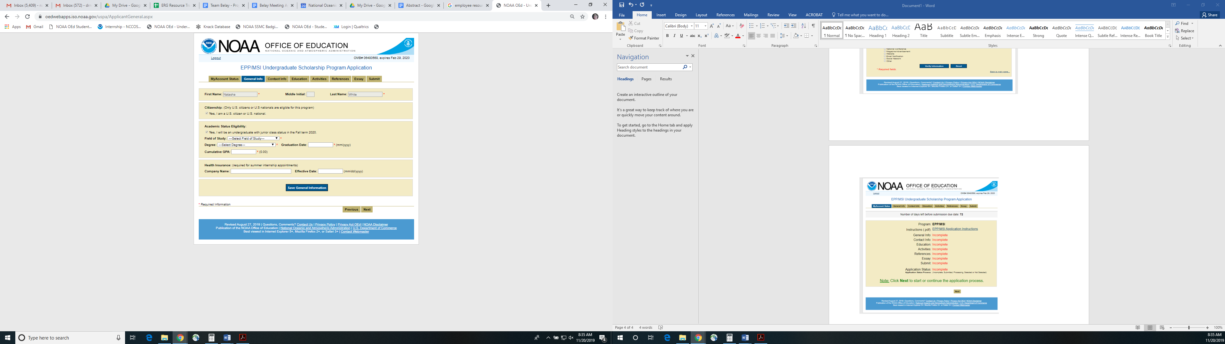This screenshot has height=344, width=1225.
Task: Toggle the show paragraph marks icon
Action: coord(813,26)
